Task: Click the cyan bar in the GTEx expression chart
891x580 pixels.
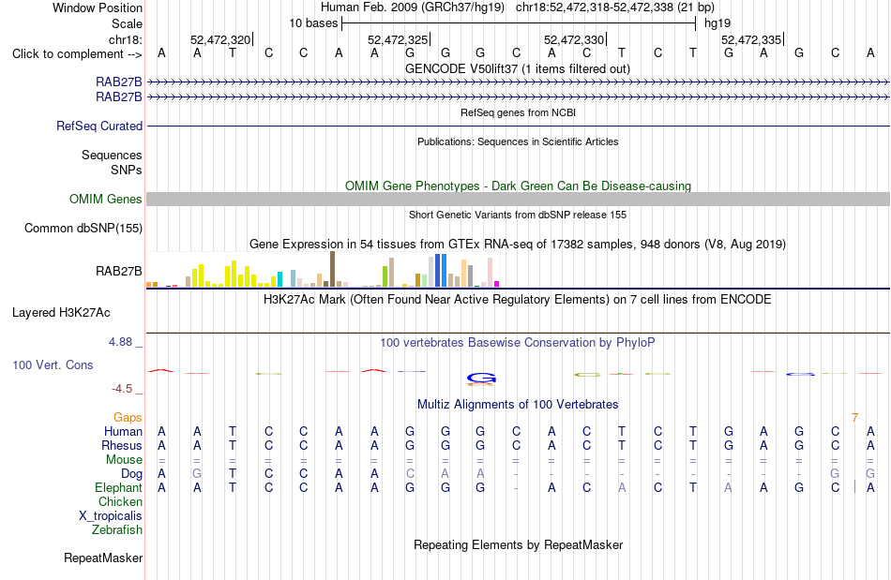Action: (280, 279)
